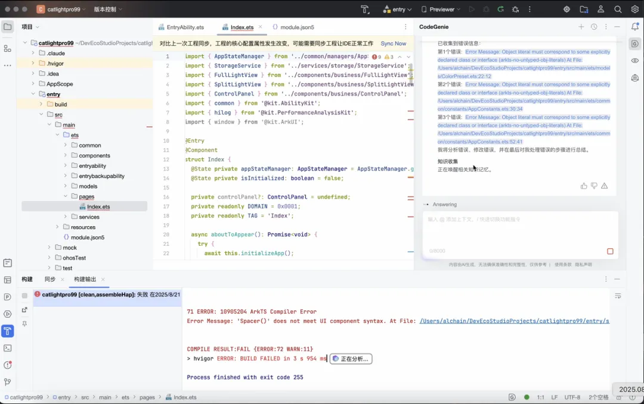Switch to the 构建 tab
Image resolution: width=644 pixels, height=404 pixels.
point(27,279)
